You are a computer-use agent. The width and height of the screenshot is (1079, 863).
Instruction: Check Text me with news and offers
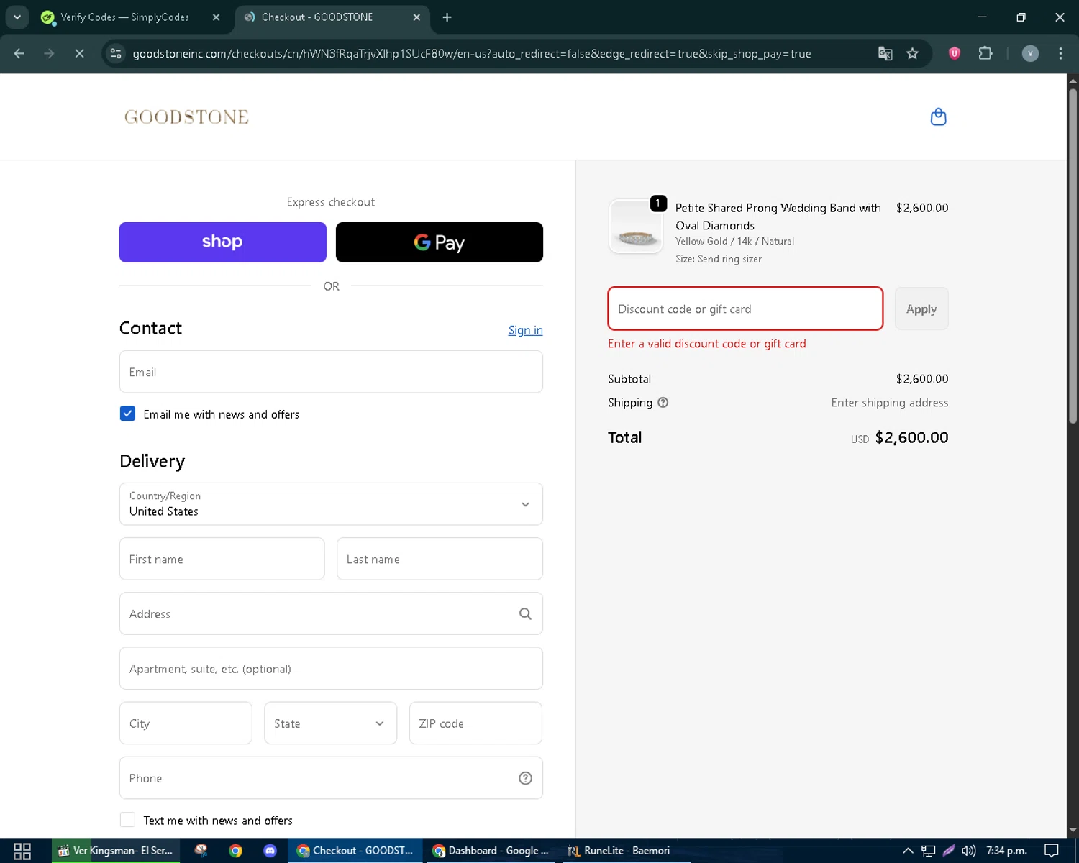tap(127, 820)
